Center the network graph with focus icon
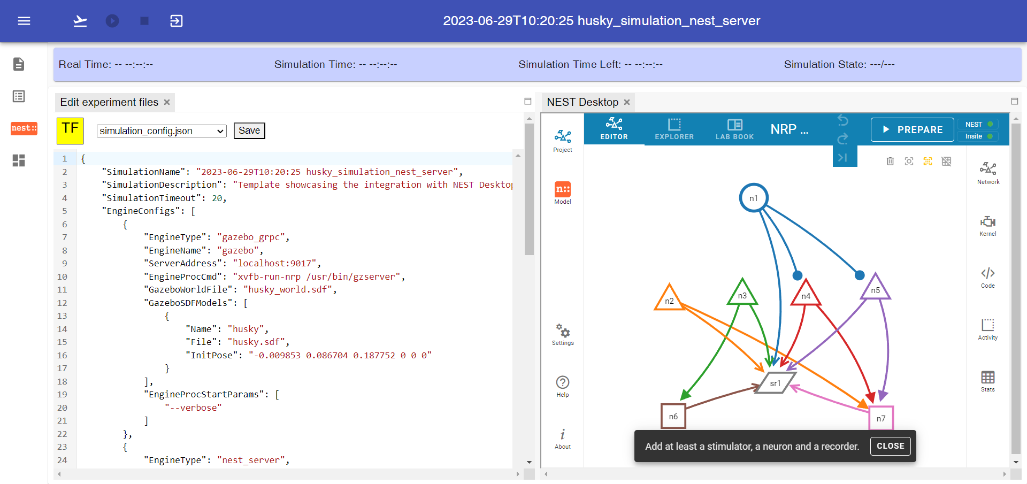This screenshot has height=484, width=1027. (x=909, y=161)
